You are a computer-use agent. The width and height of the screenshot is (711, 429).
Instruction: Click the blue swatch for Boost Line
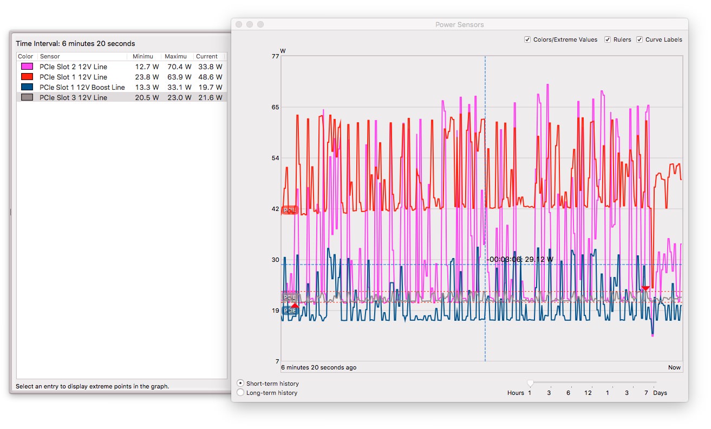point(27,87)
